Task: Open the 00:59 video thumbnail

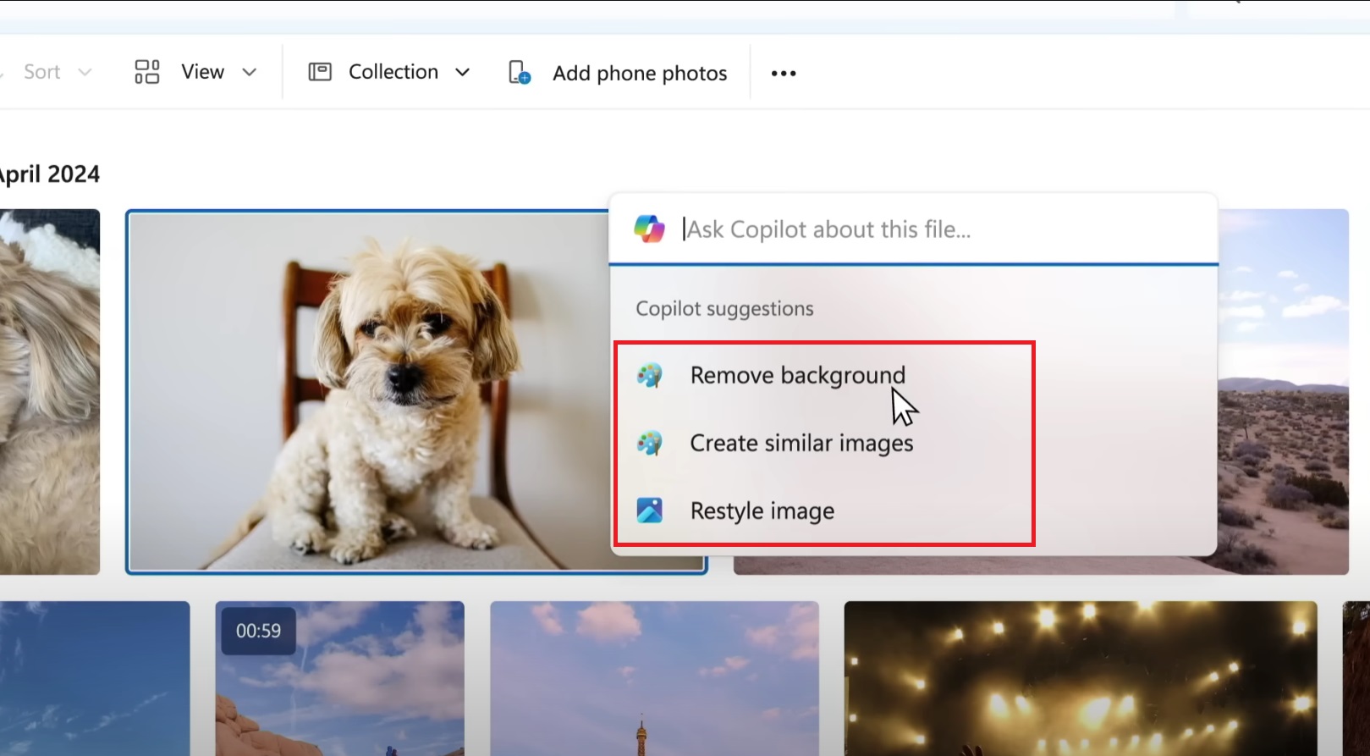Action: click(x=340, y=678)
